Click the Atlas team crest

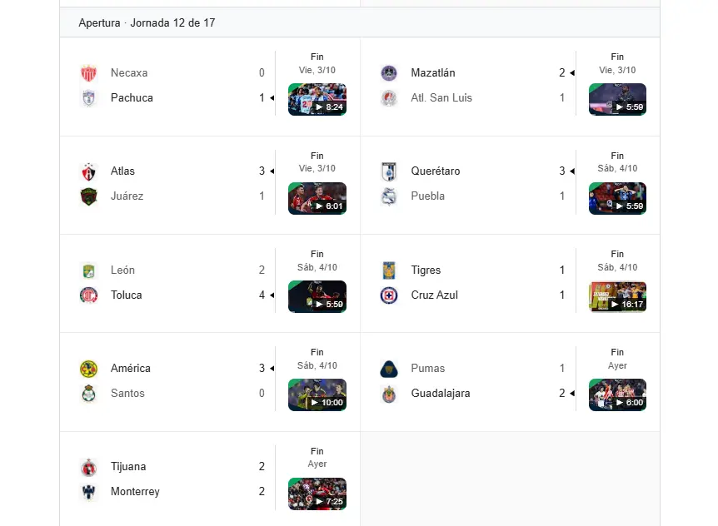(x=88, y=171)
